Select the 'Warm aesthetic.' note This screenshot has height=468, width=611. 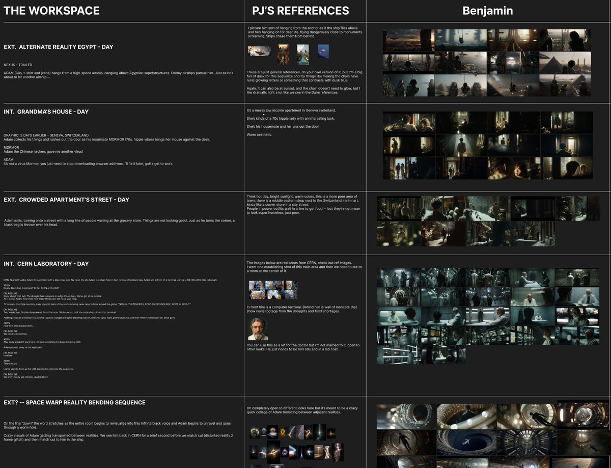click(260, 135)
